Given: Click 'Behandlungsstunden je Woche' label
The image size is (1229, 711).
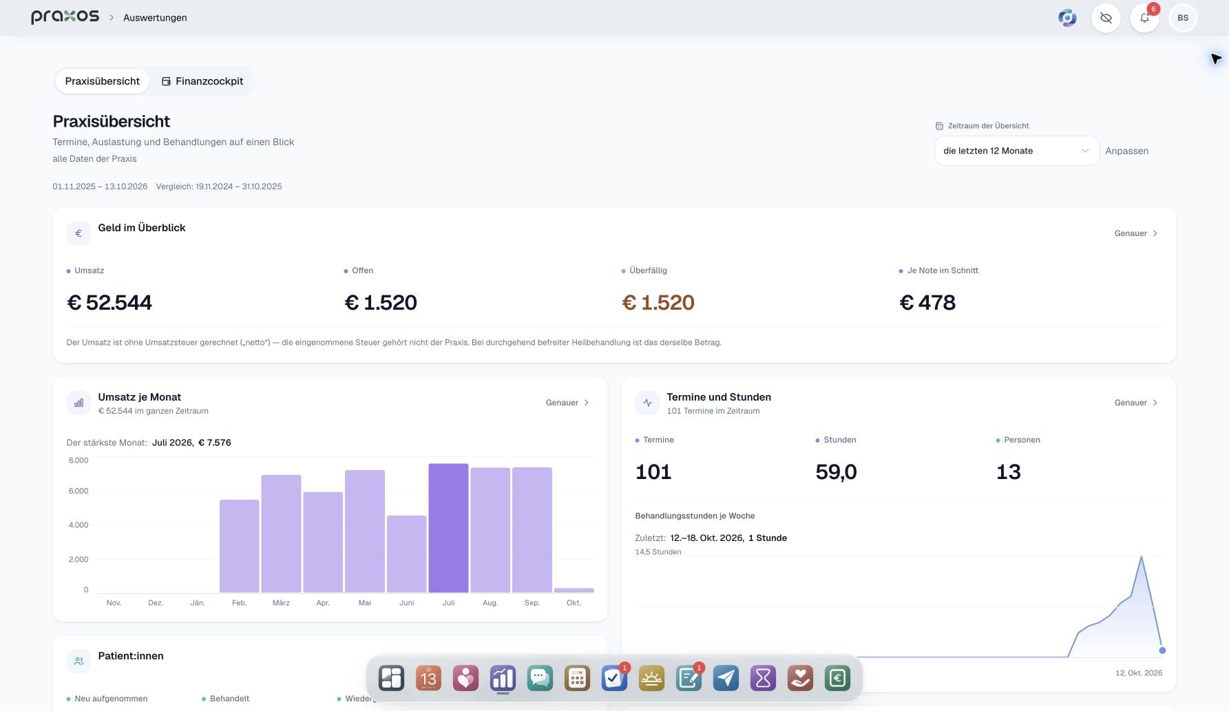Looking at the screenshot, I should click(695, 516).
